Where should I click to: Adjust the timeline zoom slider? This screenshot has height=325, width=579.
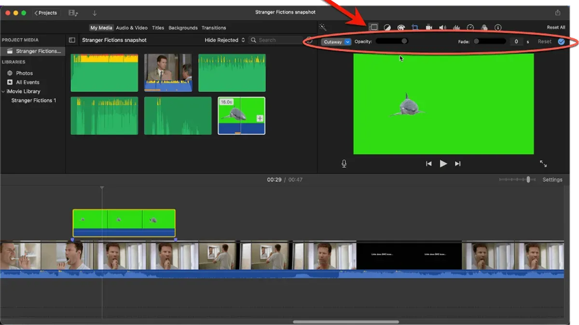[517, 180]
